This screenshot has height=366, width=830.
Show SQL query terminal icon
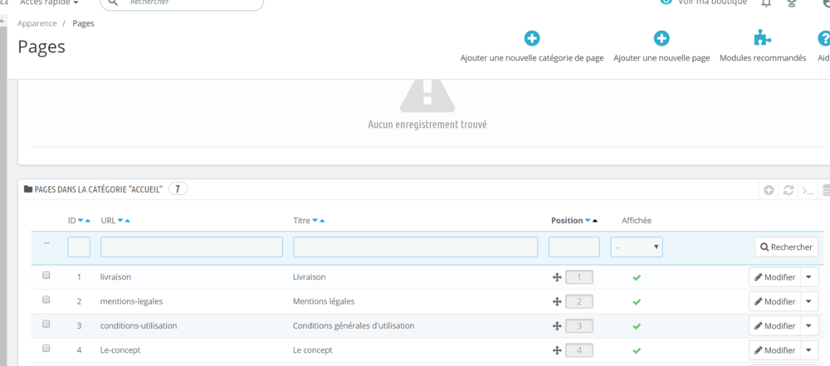pyautogui.click(x=808, y=190)
